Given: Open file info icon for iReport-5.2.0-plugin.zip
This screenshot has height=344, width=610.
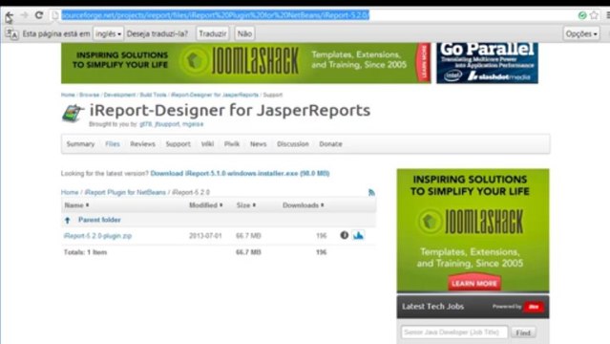Looking at the screenshot, I should [x=344, y=235].
